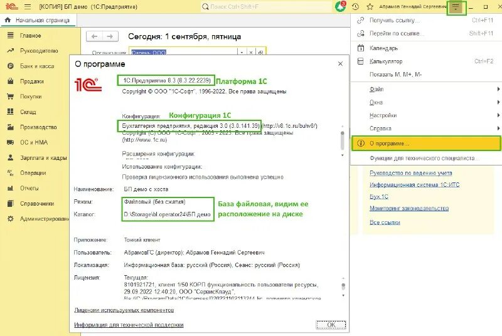Select Функции для технического специалиста
502x336 pixels.
click(x=426, y=158)
